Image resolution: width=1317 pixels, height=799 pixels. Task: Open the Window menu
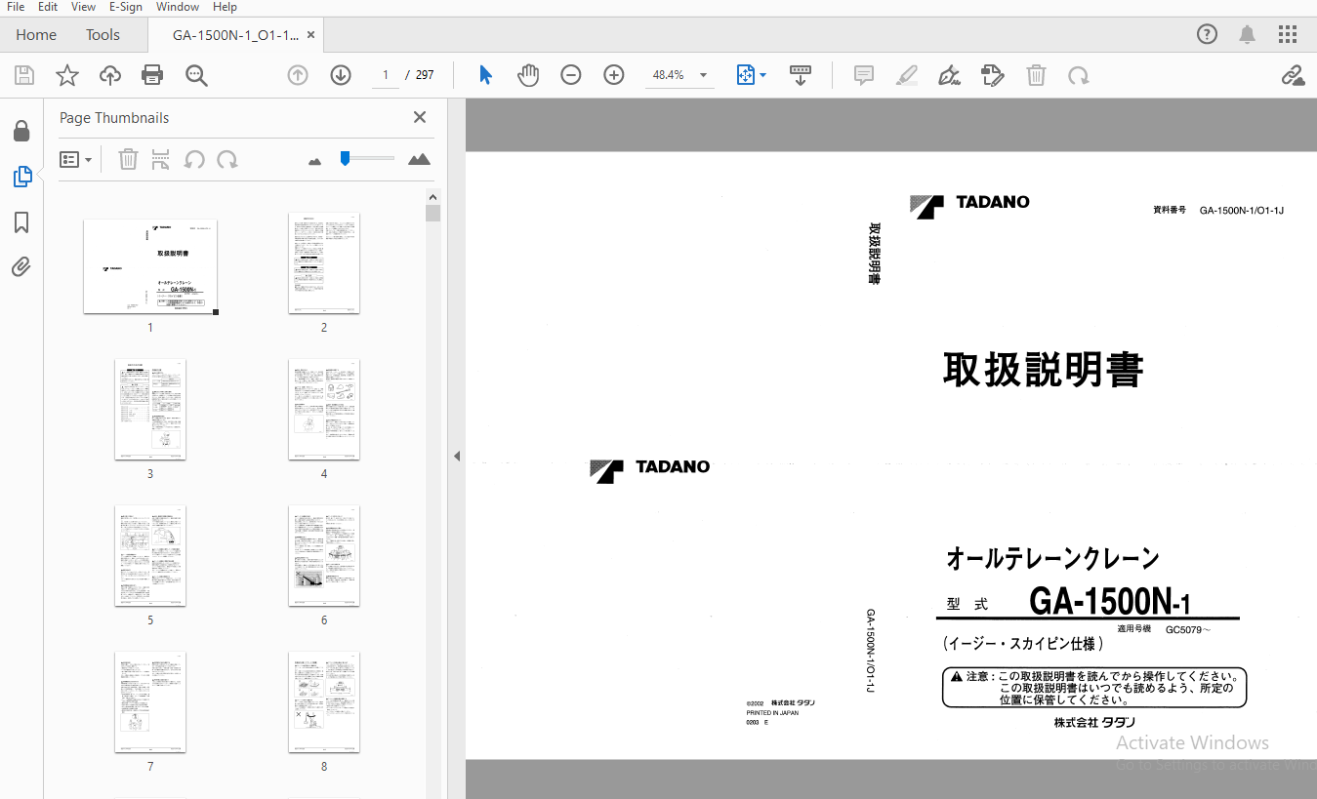click(178, 7)
